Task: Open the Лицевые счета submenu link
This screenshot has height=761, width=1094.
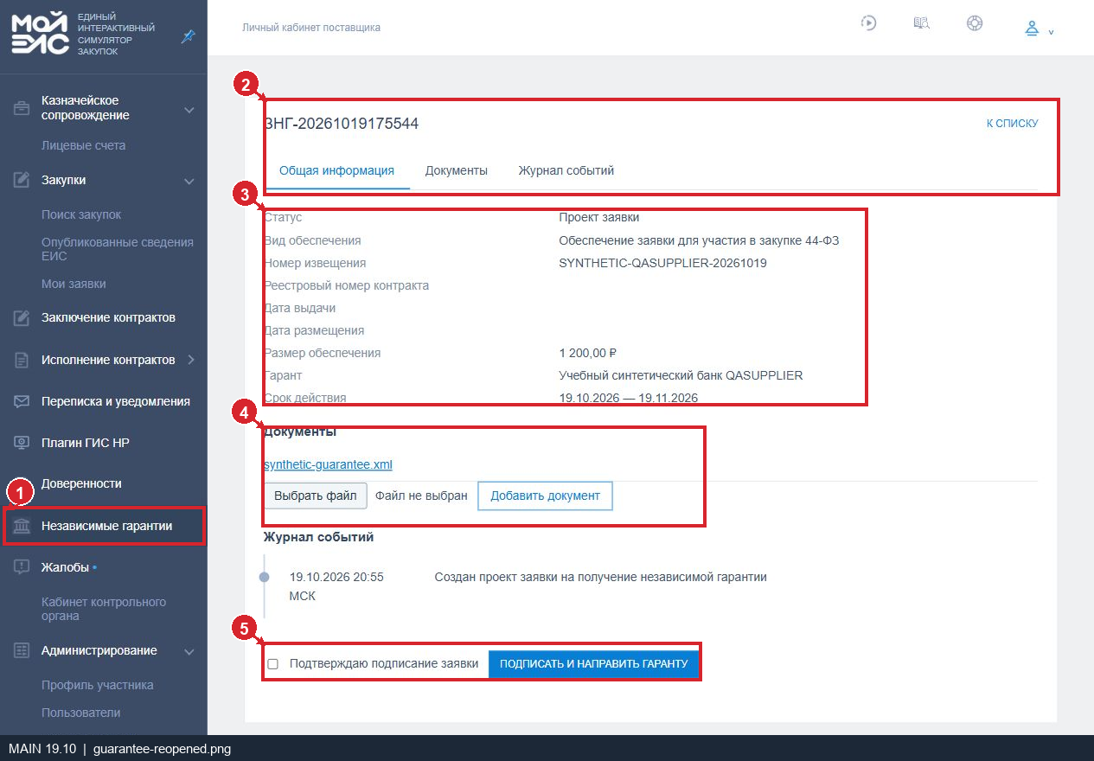Action: (x=84, y=145)
